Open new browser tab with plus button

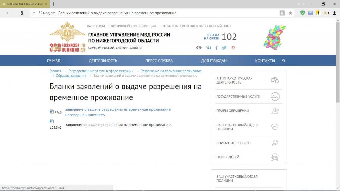54,4
